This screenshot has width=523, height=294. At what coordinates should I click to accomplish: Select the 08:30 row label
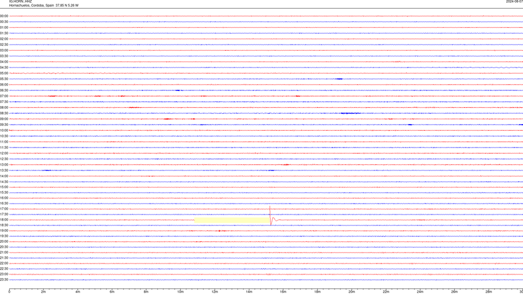[4, 113]
